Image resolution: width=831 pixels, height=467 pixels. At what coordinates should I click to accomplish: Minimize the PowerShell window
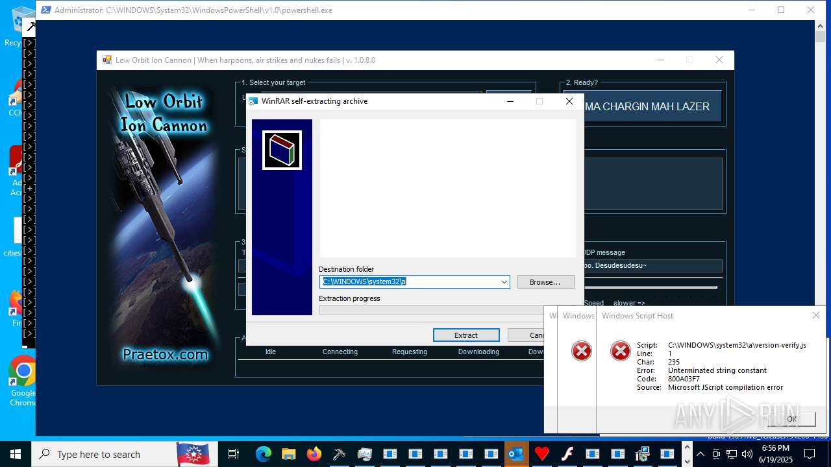point(751,10)
